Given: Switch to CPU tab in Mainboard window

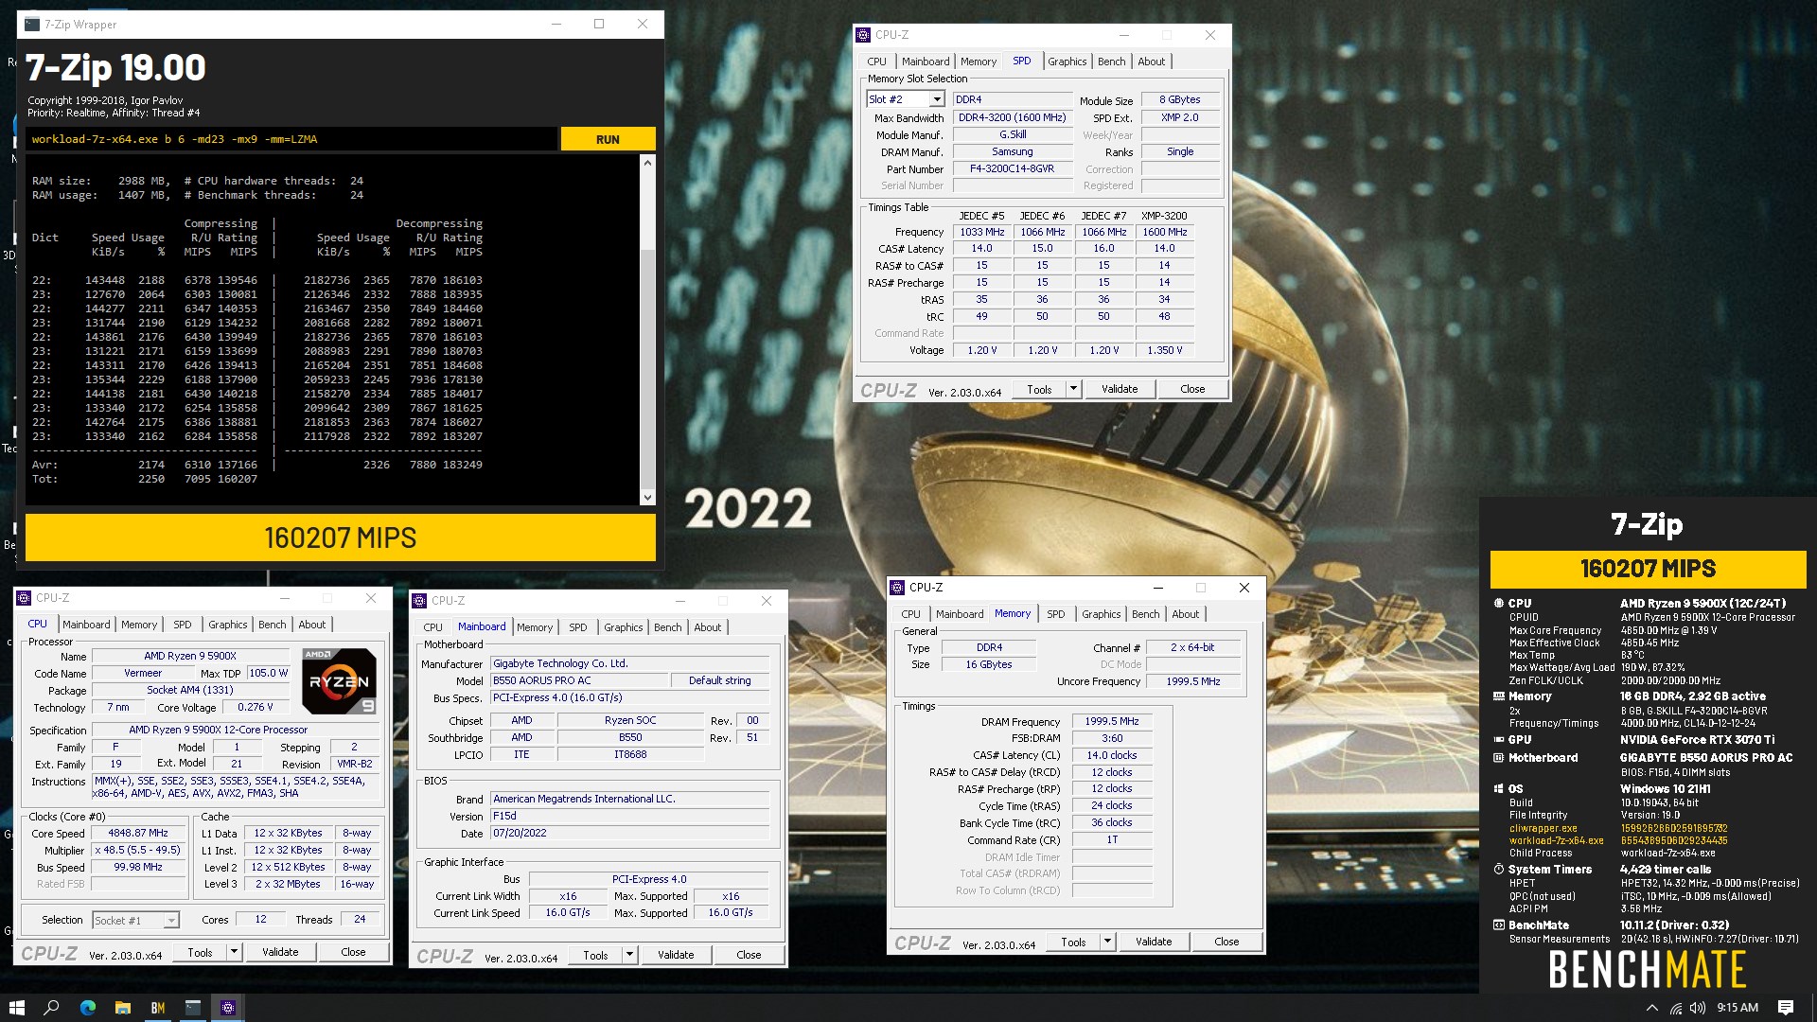Looking at the screenshot, I should pos(432,627).
